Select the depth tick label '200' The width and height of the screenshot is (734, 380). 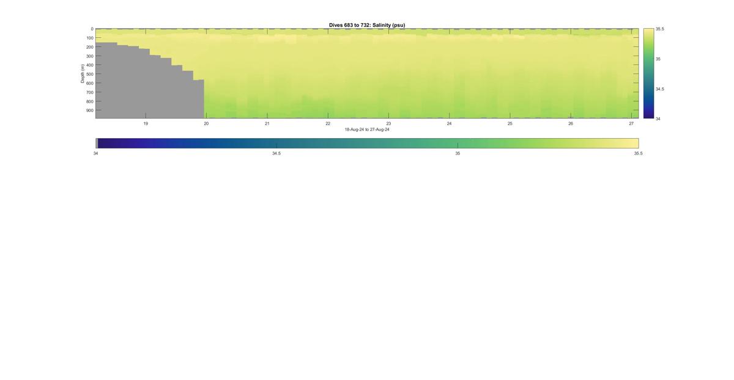pyautogui.click(x=89, y=47)
